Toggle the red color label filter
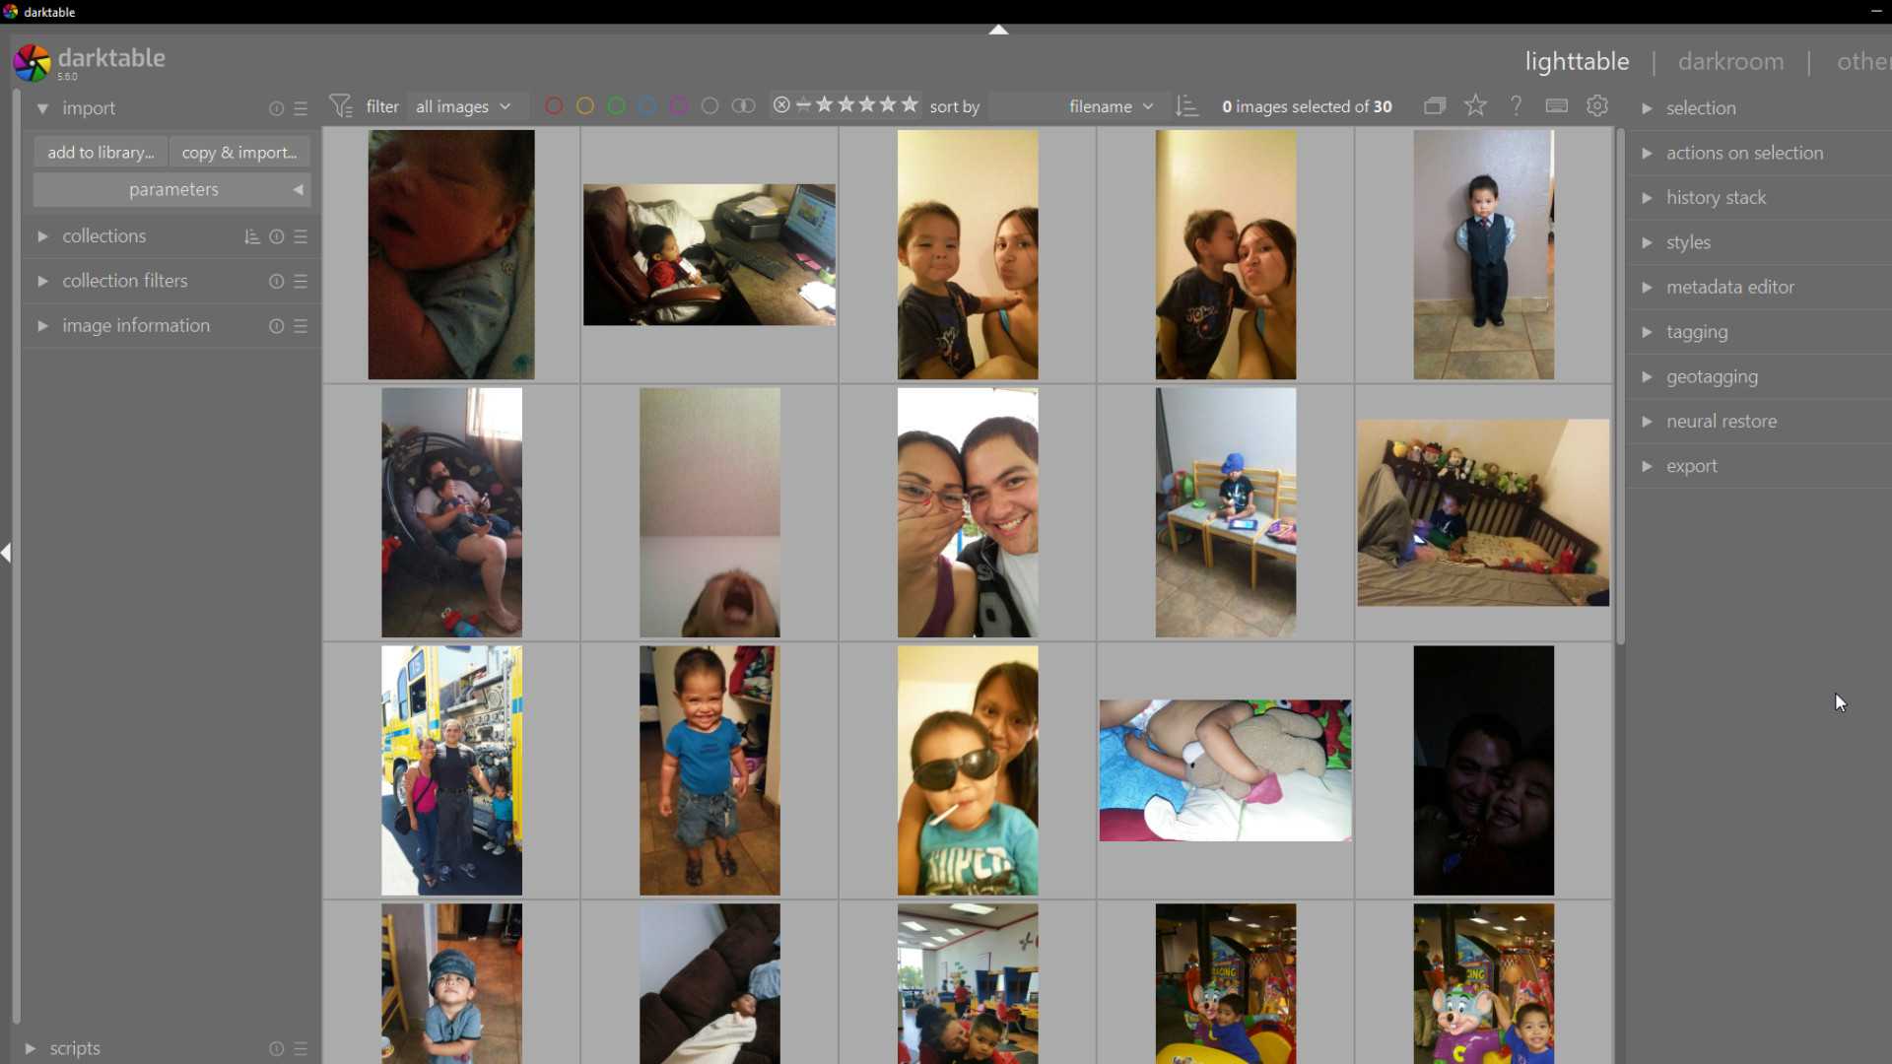The height and width of the screenshot is (1064, 1892). (x=554, y=105)
